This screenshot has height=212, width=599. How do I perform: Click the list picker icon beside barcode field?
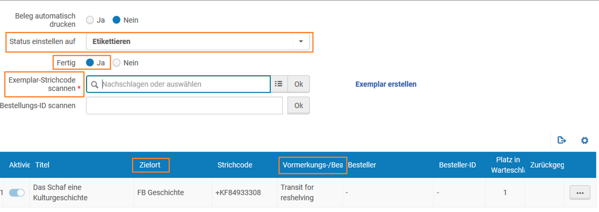(278, 84)
